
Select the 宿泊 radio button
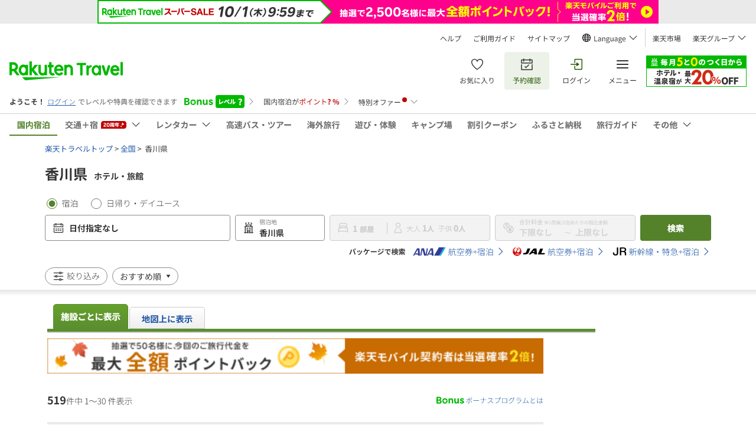[x=52, y=204]
